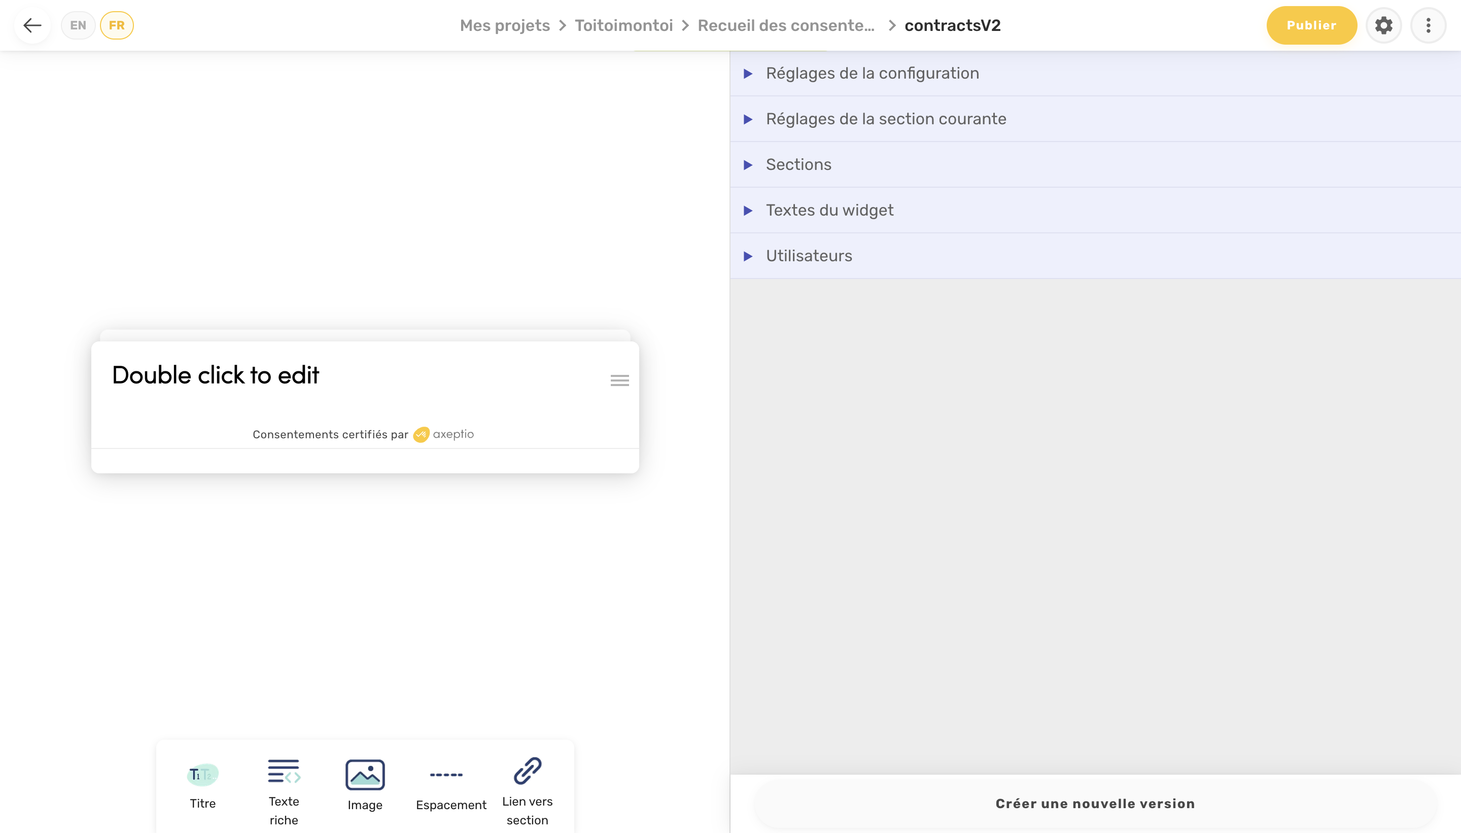Toggle FR language selector
Viewport: 1461px width, 833px height.
pyautogui.click(x=117, y=25)
